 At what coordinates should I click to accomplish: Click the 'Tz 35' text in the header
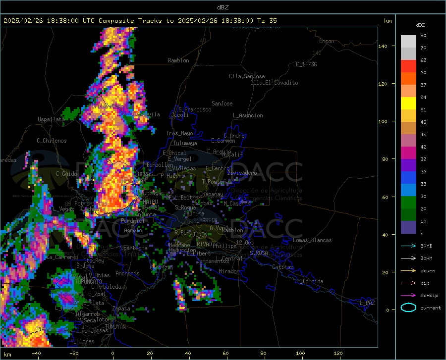coord(267,21)
